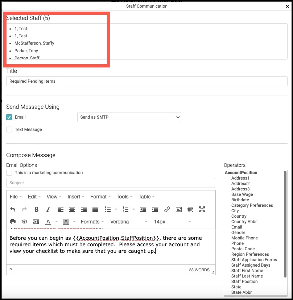
Task: Toggle italic formatting
Action: coord(48,209)
